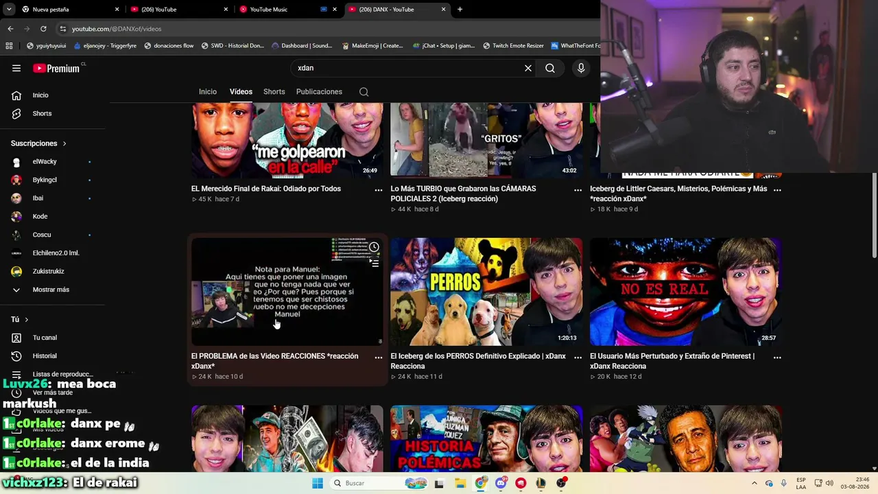
Task: Play the 'EL Merecido Final de Rakai' thumbnail
Action: click(x=287, y=141)
